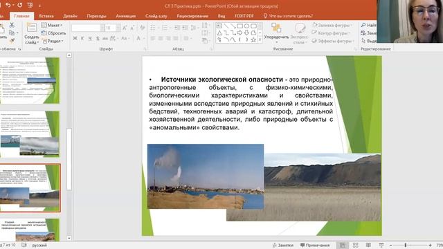This screenshot has width=443, height=249.
Task: Toggle the Заметки notes pane
Action: tap(283, 245)
